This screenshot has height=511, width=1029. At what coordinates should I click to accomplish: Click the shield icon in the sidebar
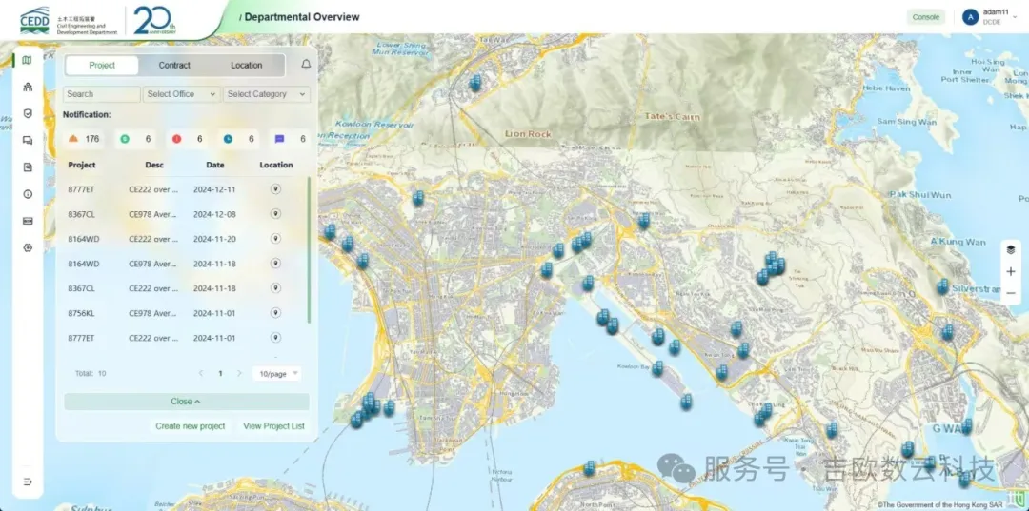pos(28,113)
